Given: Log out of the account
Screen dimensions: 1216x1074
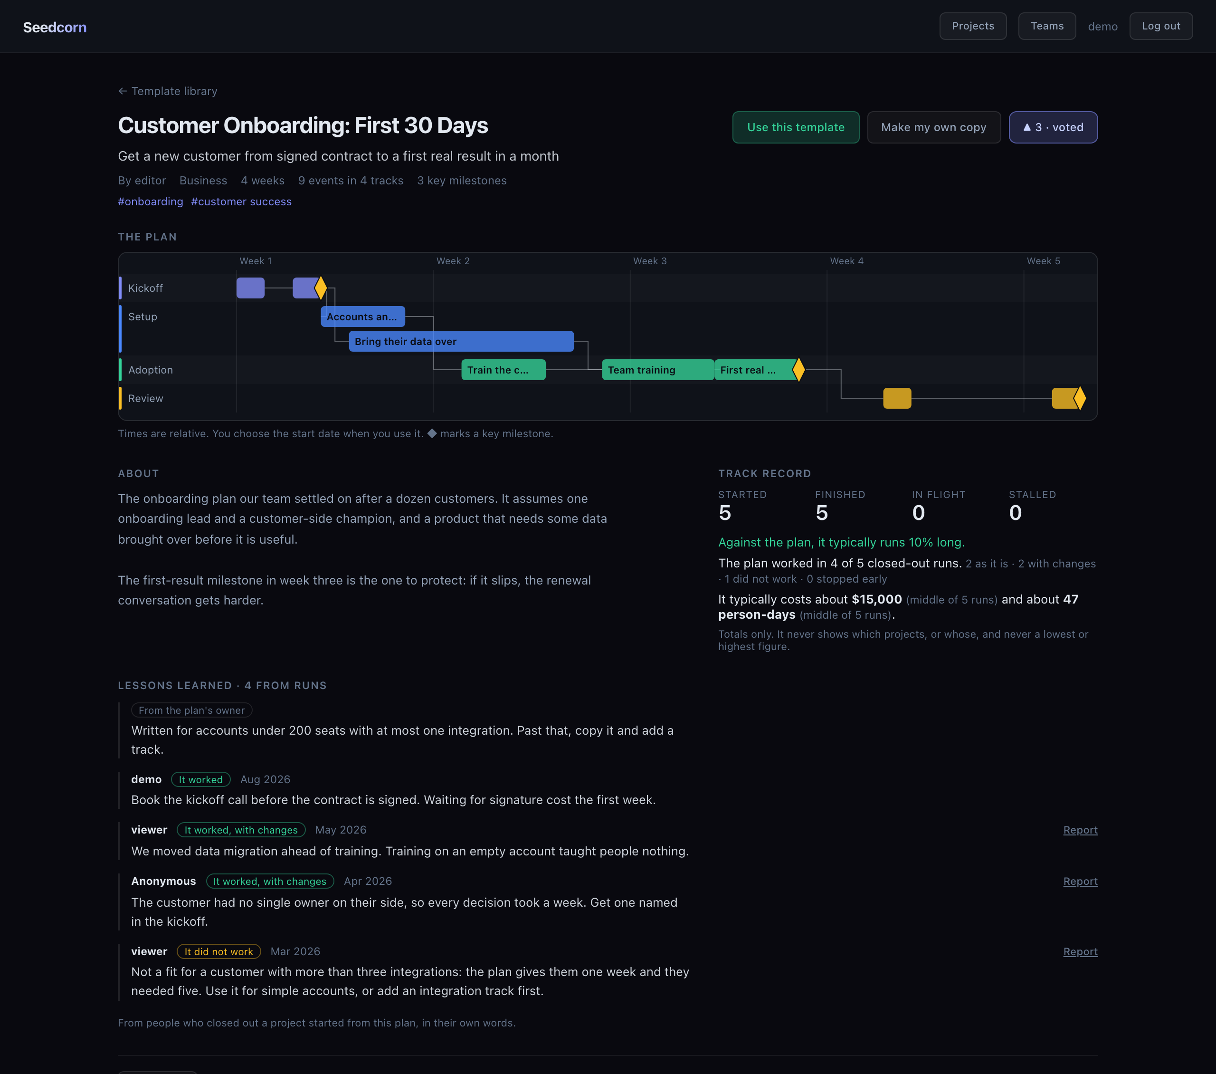Looking at the screenshot, I should click(x=1161, y=26).
